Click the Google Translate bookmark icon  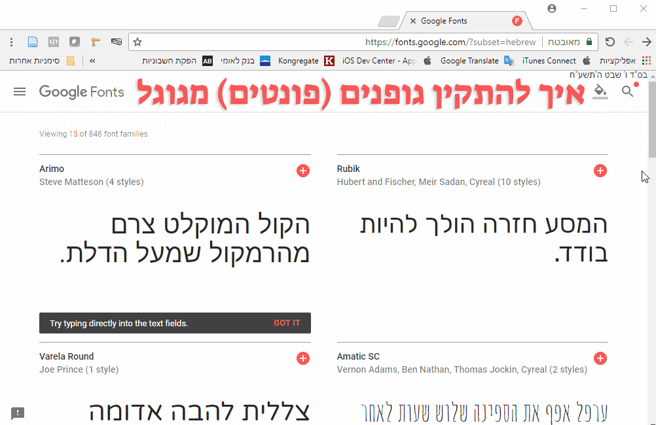click(x=509, y=60)
